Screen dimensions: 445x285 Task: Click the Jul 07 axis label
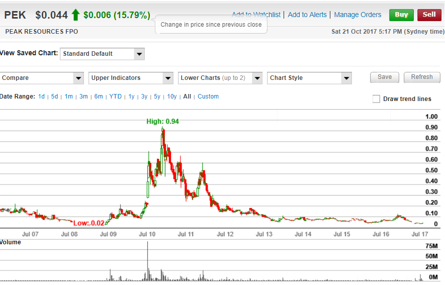[x=30, y=234]
